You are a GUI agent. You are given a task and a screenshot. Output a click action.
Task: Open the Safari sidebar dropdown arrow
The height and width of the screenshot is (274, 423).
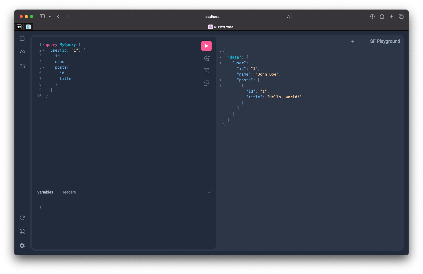tap(50, 17)
